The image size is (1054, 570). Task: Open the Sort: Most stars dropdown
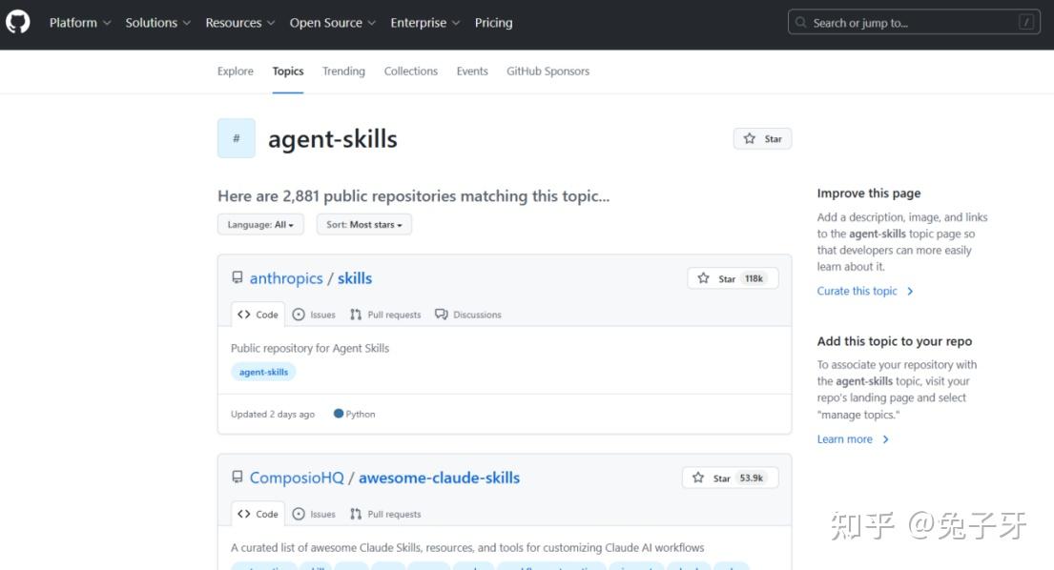tap(363, 224)
